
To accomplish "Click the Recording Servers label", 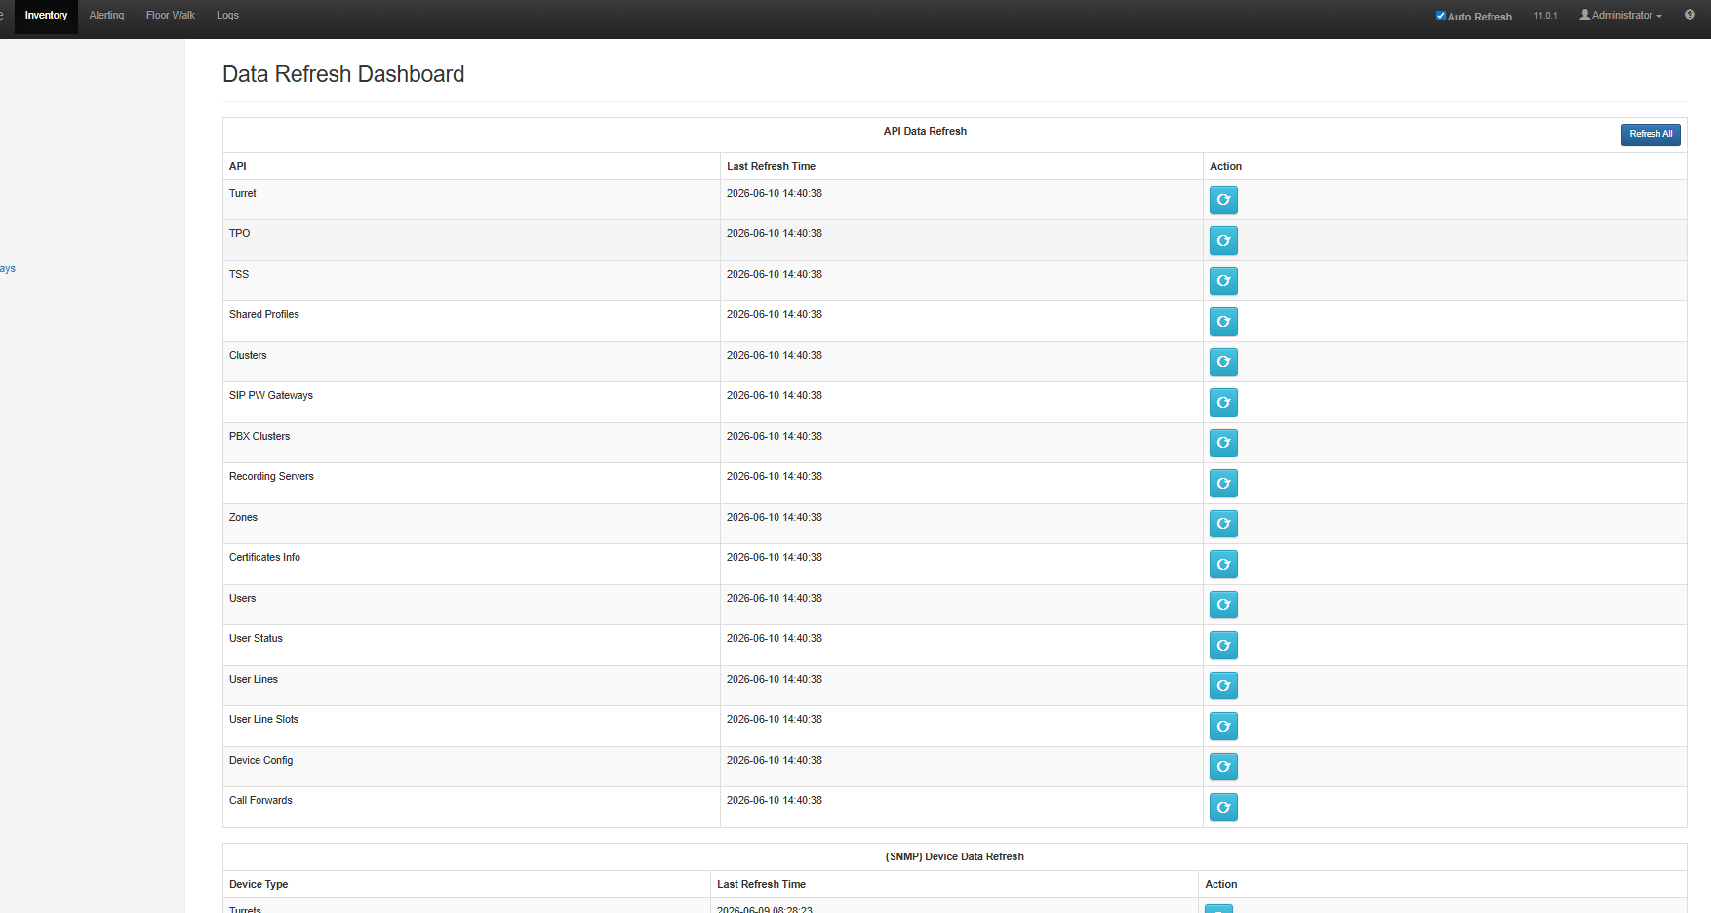I will [x=271, y=477].
